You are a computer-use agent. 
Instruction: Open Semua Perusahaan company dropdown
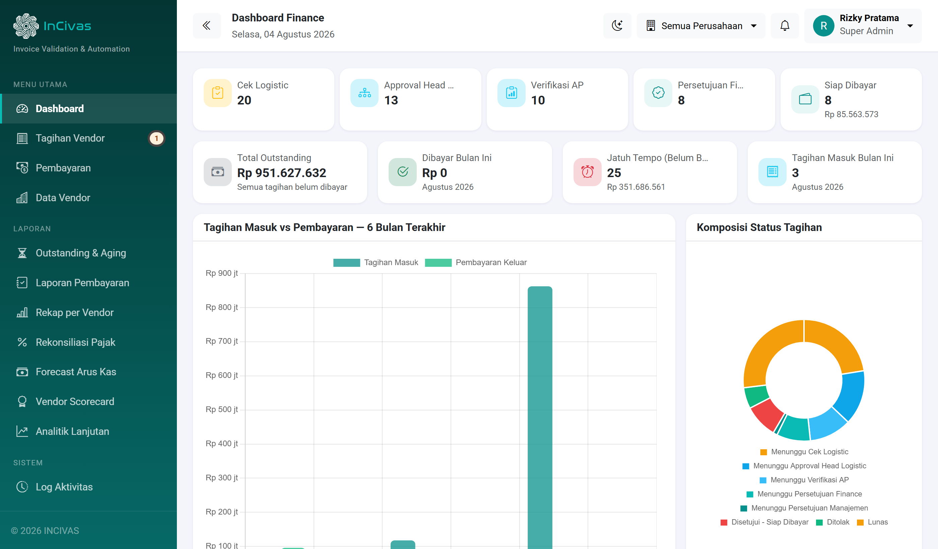701,26
